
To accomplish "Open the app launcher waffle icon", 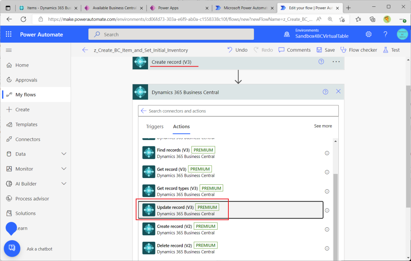I will point(9,34).
